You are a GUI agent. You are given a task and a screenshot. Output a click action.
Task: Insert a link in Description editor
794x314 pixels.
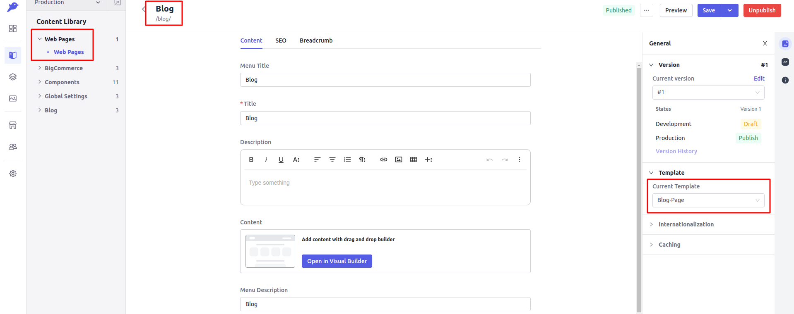pos(384,159)
